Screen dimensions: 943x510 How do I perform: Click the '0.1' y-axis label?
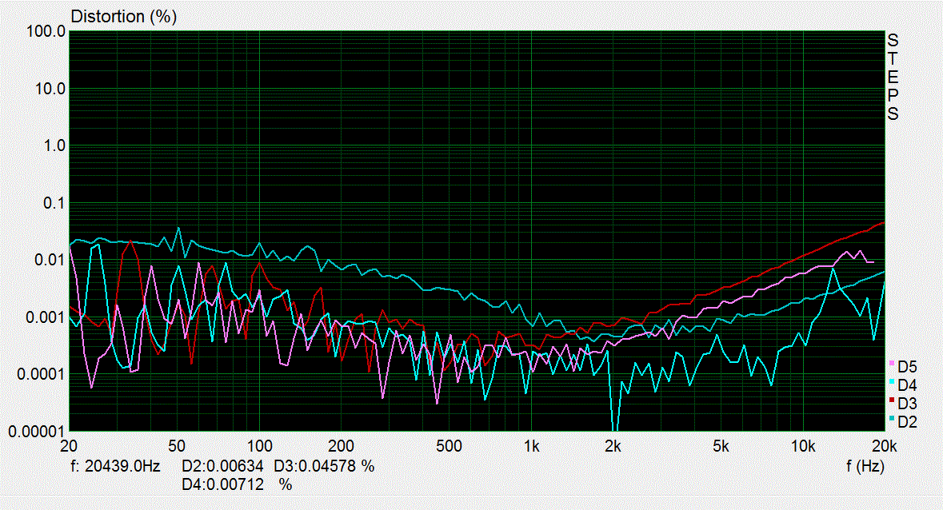tap(54, 203)
